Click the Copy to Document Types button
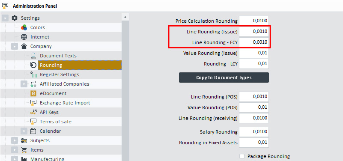This screenshot has height=161, width=343. coord(224,78)
